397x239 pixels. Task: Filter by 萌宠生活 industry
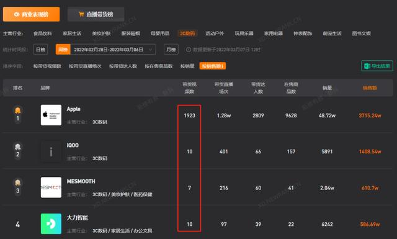click(x=332, y=34)
